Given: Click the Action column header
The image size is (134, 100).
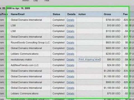Looking at the screenshot, I should click(x=82, y=14).
